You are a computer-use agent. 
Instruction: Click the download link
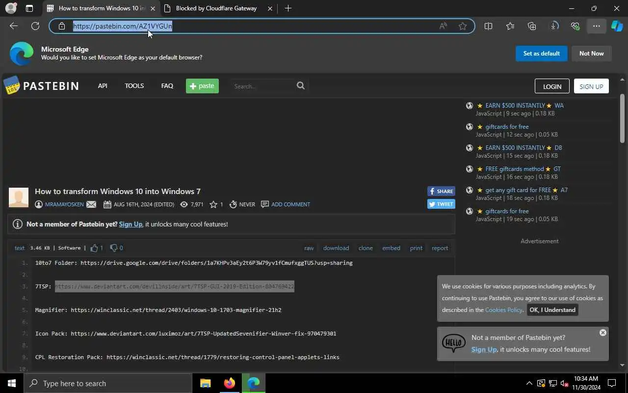(x=336, y=248)
